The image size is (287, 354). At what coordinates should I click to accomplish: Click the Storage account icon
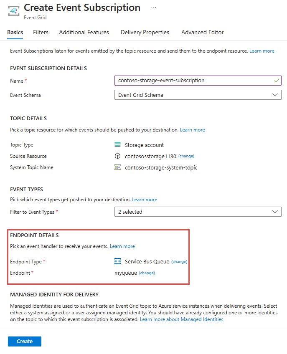point(117,144)
